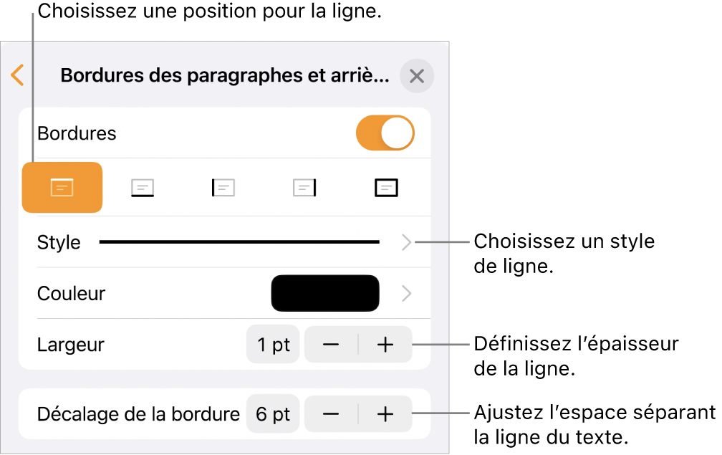Click the panel title Bordures des paragraphes
The height and width of the screenshot is (455, 722).
(x=225, y=77)
